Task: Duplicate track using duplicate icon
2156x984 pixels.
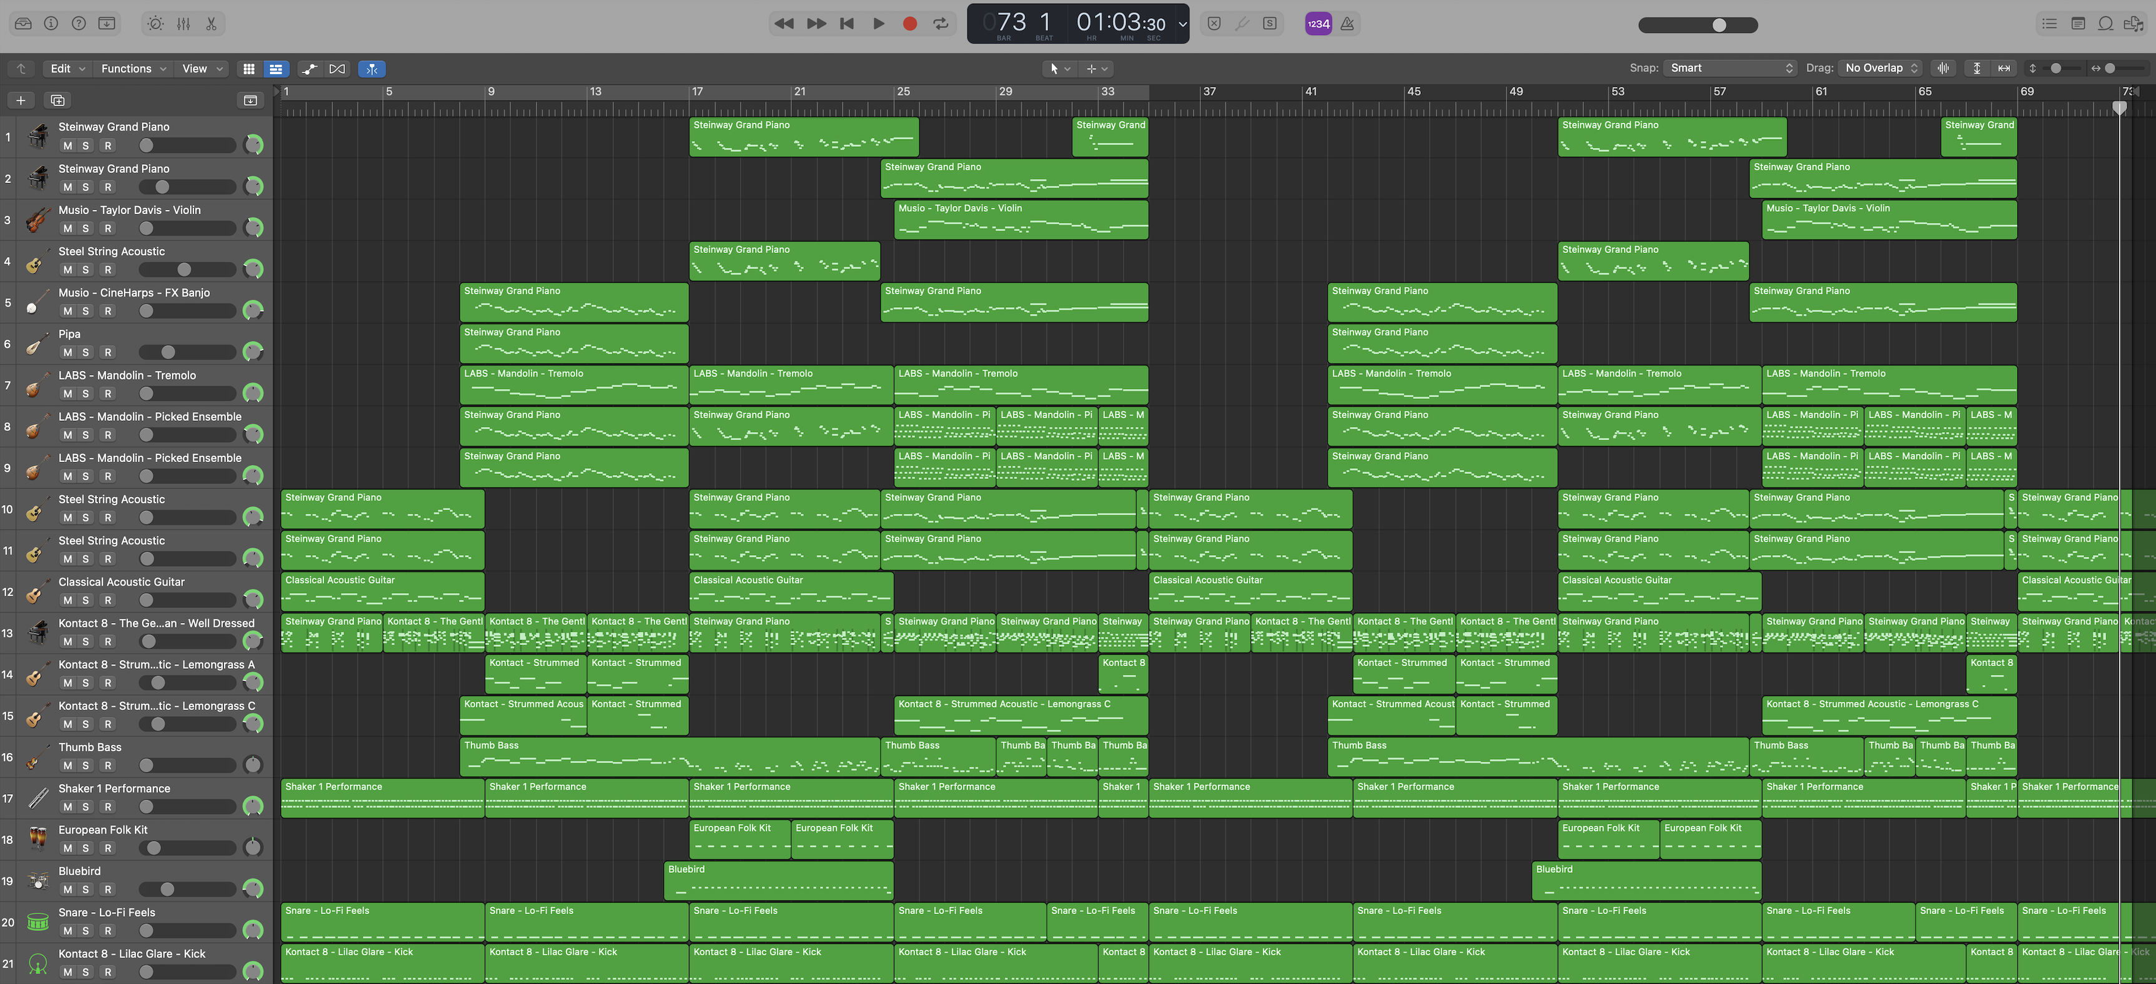Action: (x=57, y=101)
